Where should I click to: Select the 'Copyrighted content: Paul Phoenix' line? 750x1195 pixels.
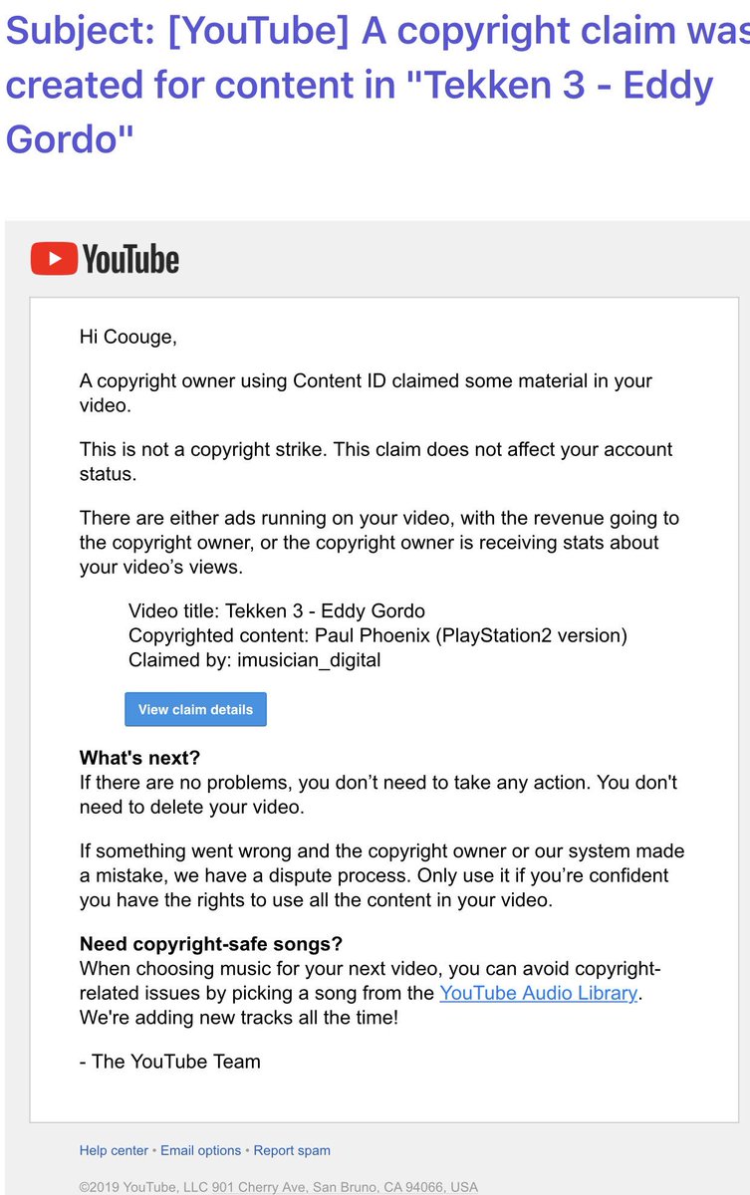(377, 635)
